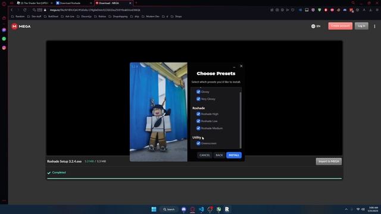Image resolution: width=381 pixels, height=214 pixels.
Task: Click the green shield extension icon
Action: click(320, 10)
